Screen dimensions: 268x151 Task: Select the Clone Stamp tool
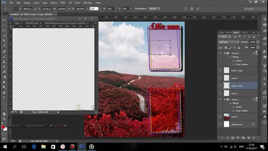coord(4,62)
